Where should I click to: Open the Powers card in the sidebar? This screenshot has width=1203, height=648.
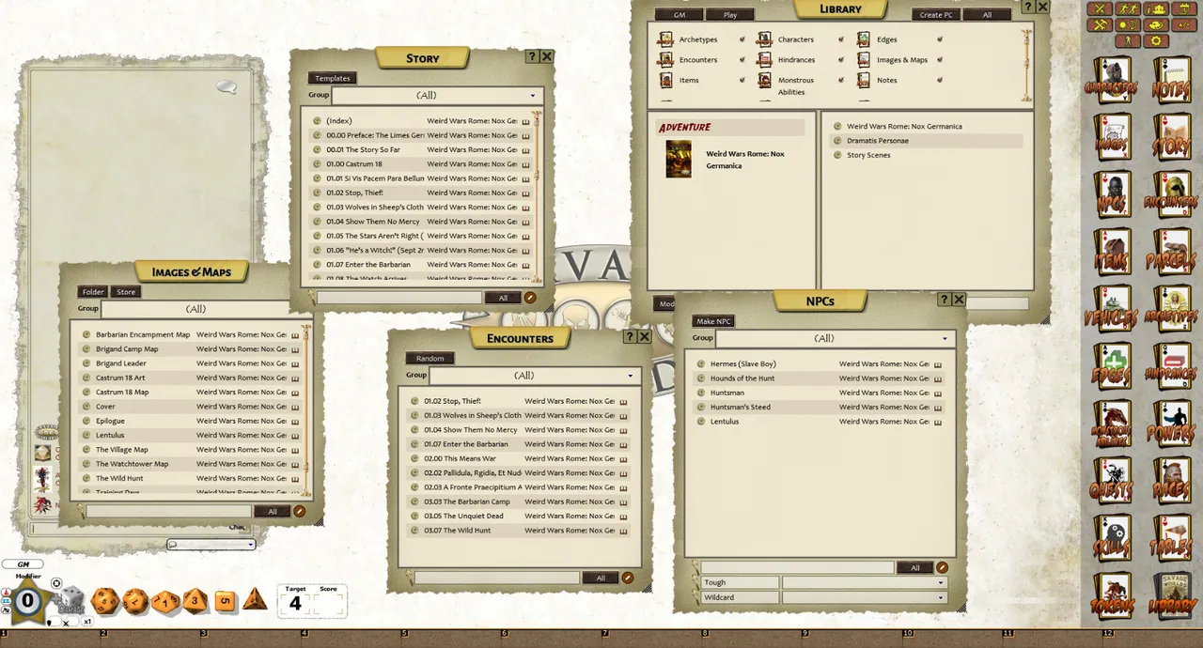pos(1172,424)
